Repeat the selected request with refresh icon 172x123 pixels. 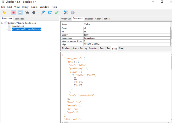pos(50,12)
